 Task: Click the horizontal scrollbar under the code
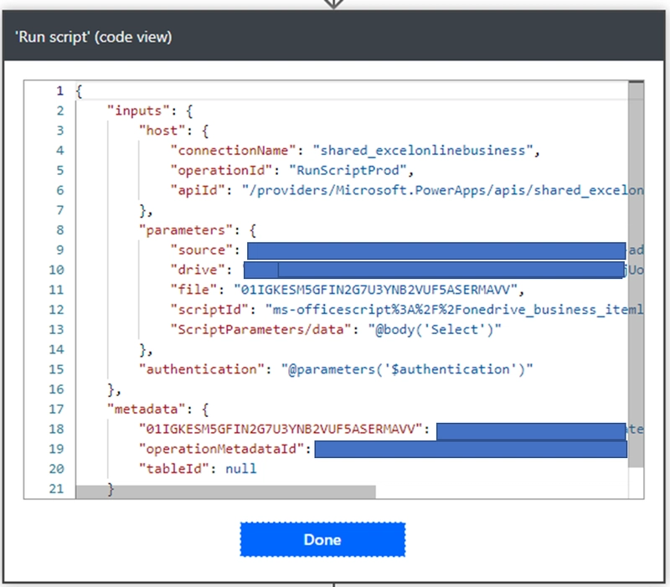tap(226, 492)
